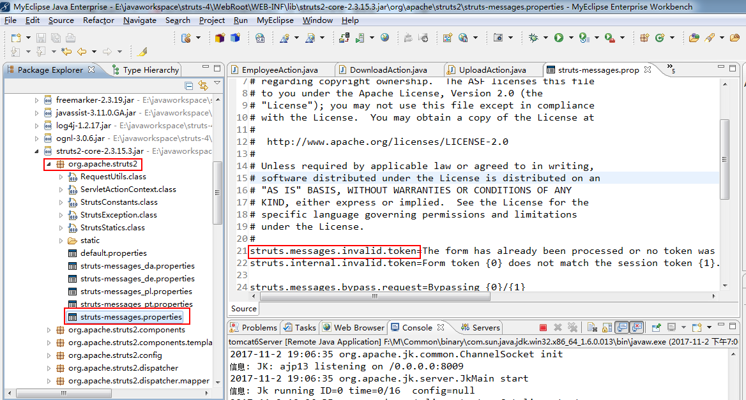Click Collapse All in Package Explorer
Image resolution: width=746 pixels, height=400 pixels.
(189, 85)
